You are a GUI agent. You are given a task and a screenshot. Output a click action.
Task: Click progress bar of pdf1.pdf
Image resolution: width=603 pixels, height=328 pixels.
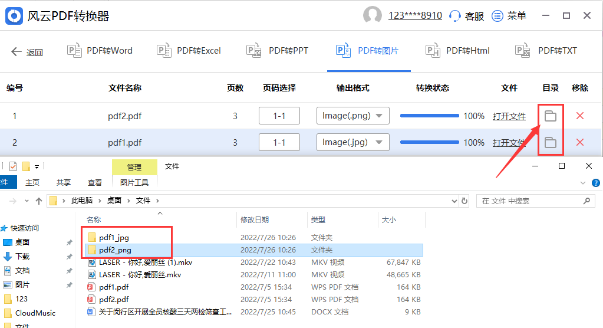point(430,142)
